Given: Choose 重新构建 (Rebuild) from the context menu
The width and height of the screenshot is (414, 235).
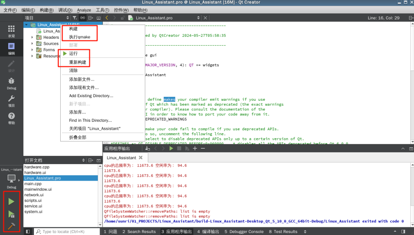Looking at the screenshot, I should tap(77, 62).
